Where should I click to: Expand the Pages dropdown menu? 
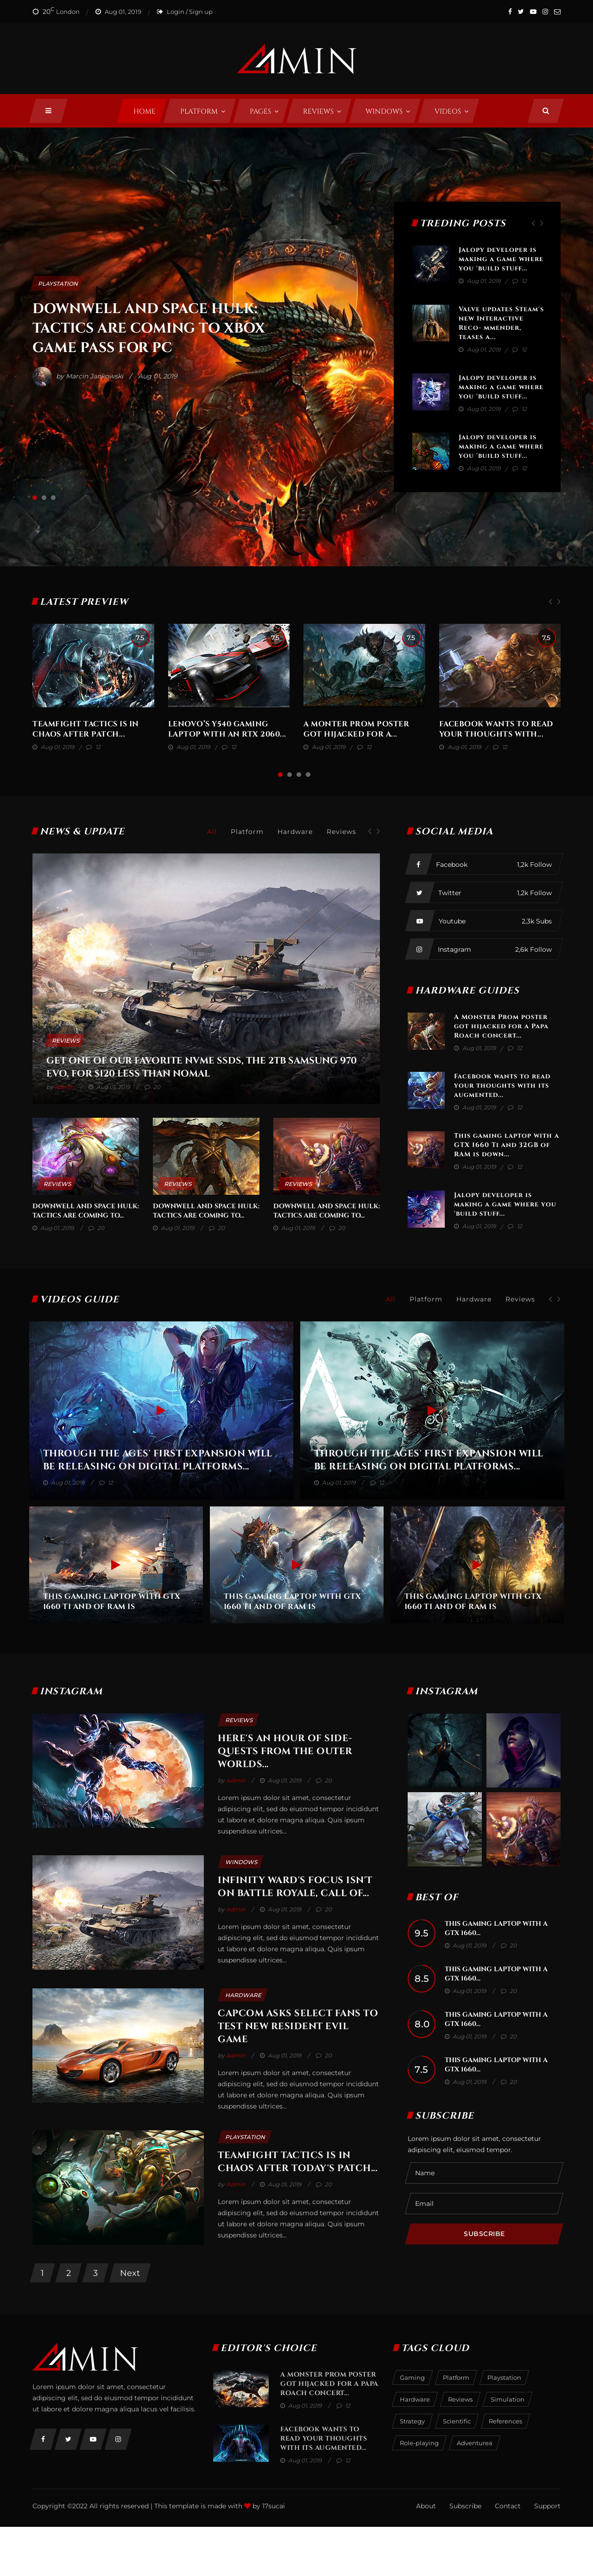265,111
